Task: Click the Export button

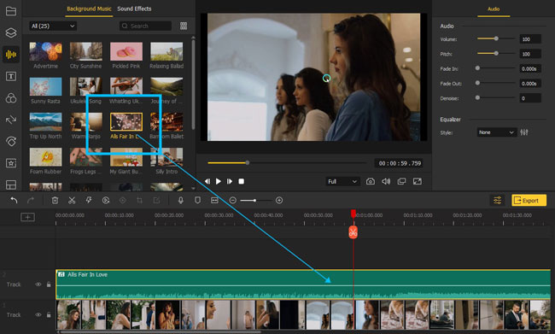Action: (529, 201)
